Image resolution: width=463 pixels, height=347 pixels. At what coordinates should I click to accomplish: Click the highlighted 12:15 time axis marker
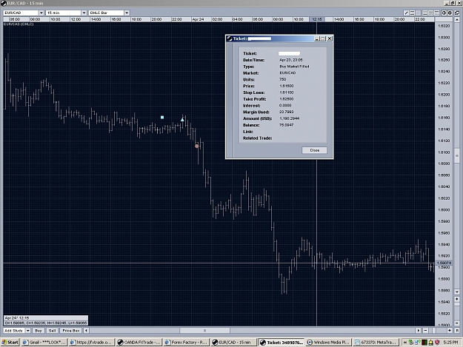click(x=317, y=19)
